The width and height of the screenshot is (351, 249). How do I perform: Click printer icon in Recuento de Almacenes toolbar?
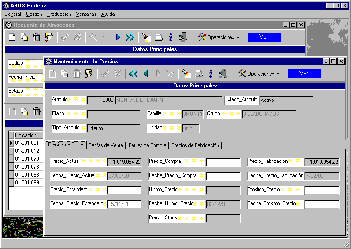coord(159,37)
